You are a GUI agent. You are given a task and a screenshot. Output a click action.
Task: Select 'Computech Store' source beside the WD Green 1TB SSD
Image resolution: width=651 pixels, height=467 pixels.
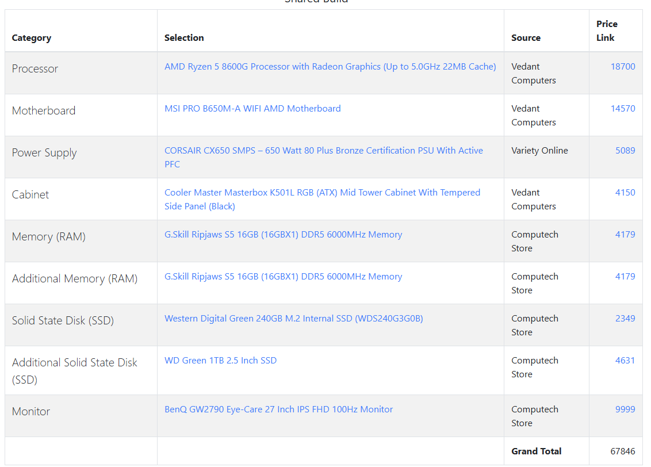click(x=535, y=367)
